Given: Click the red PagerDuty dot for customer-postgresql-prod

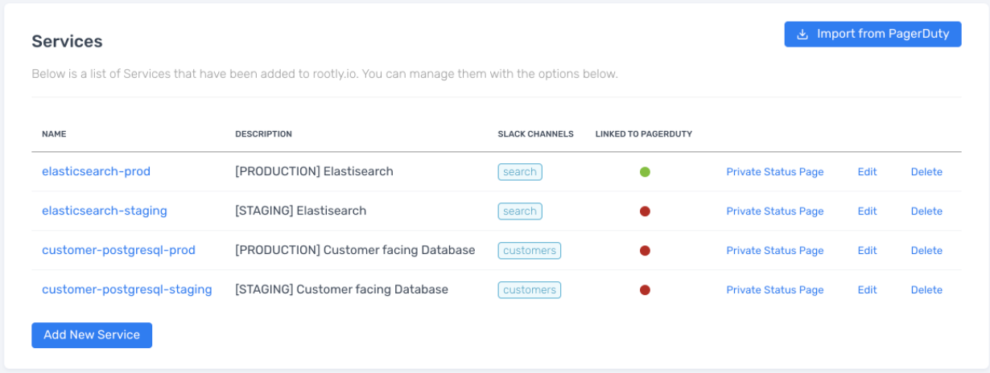Looking at the screenshot, I should click(x=645, y=250).
